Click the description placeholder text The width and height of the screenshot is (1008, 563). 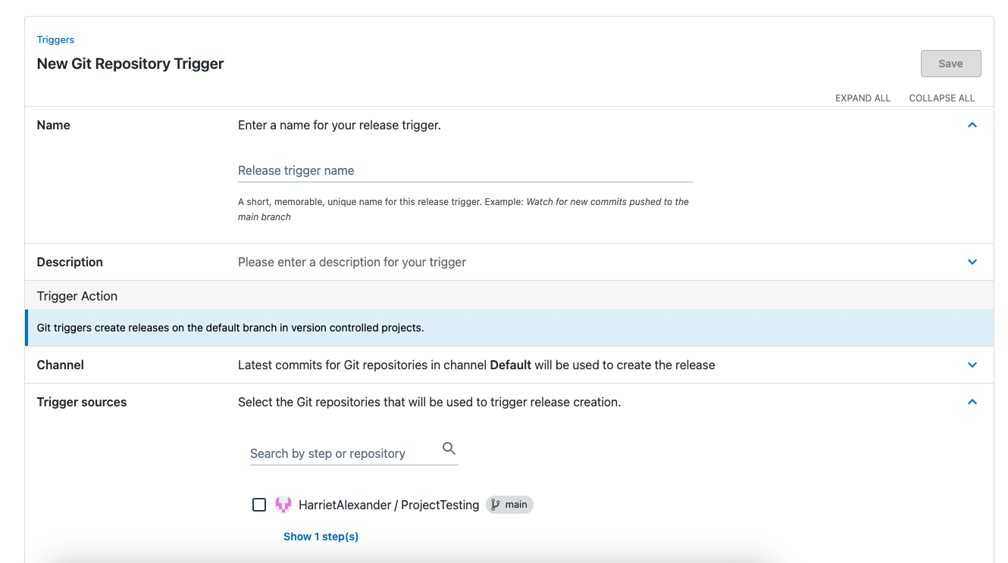tap(352, 262)
